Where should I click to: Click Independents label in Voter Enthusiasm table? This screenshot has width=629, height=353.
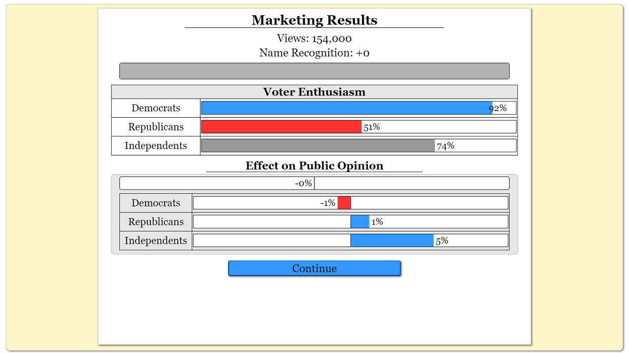pos(156,146)
